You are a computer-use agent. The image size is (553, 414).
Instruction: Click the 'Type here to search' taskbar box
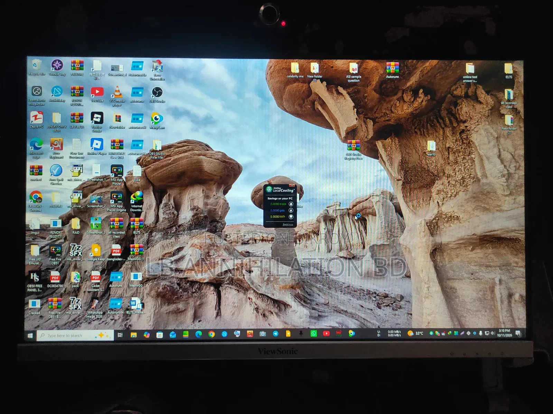point(75,335)
